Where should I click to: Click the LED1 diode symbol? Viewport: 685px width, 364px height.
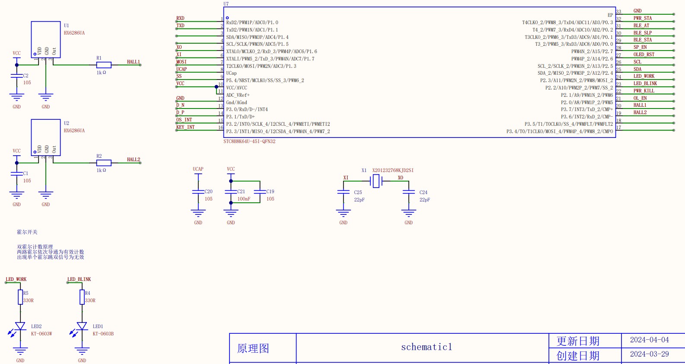pos(82,326)
